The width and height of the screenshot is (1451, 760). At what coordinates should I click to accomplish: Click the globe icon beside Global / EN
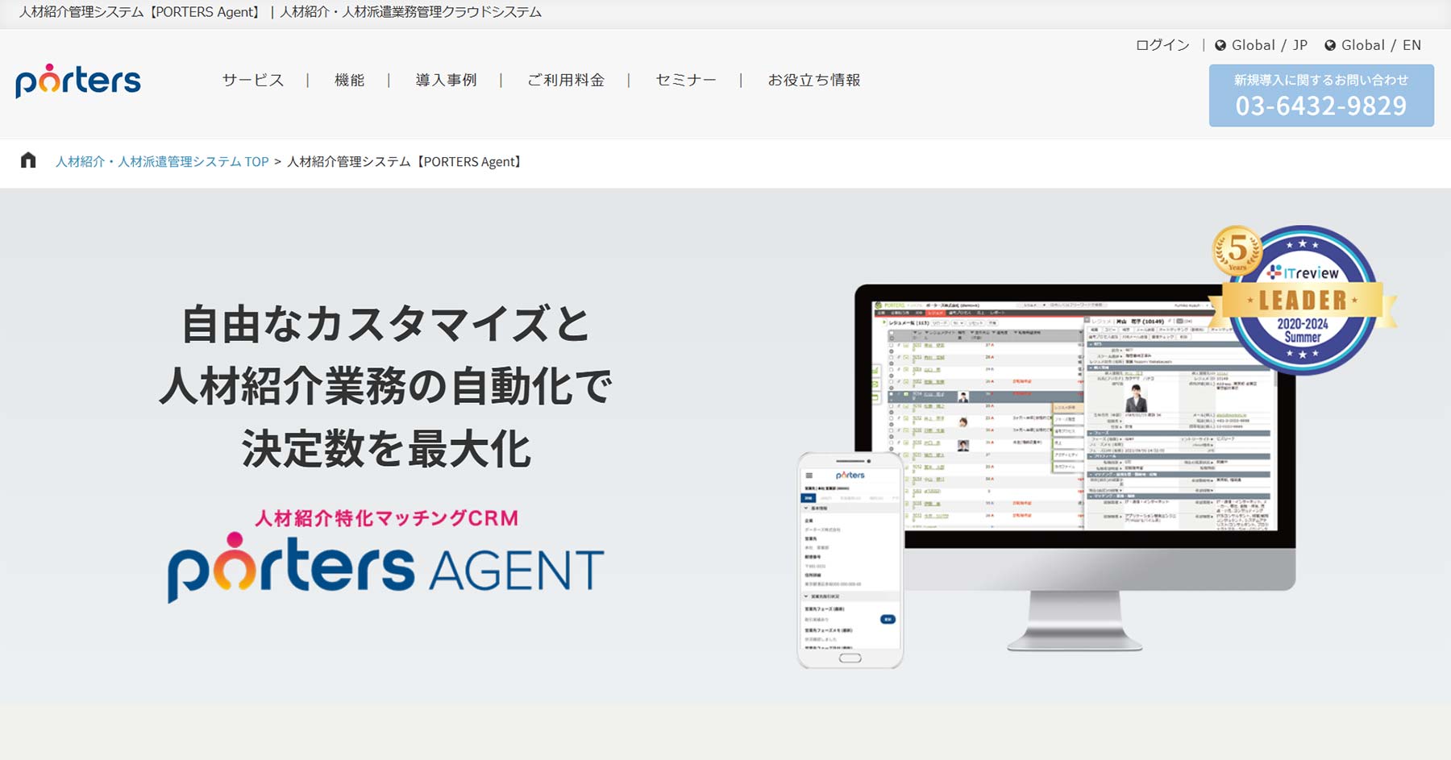coord(1330,46)
